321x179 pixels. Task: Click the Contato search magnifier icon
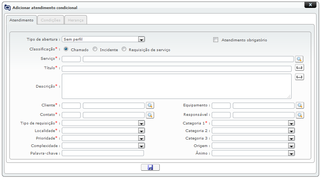pos(150,115)
